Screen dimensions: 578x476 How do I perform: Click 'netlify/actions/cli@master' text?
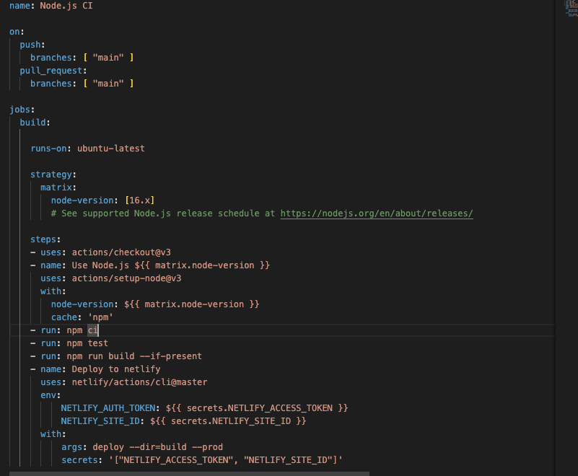[x=139, y=382]
